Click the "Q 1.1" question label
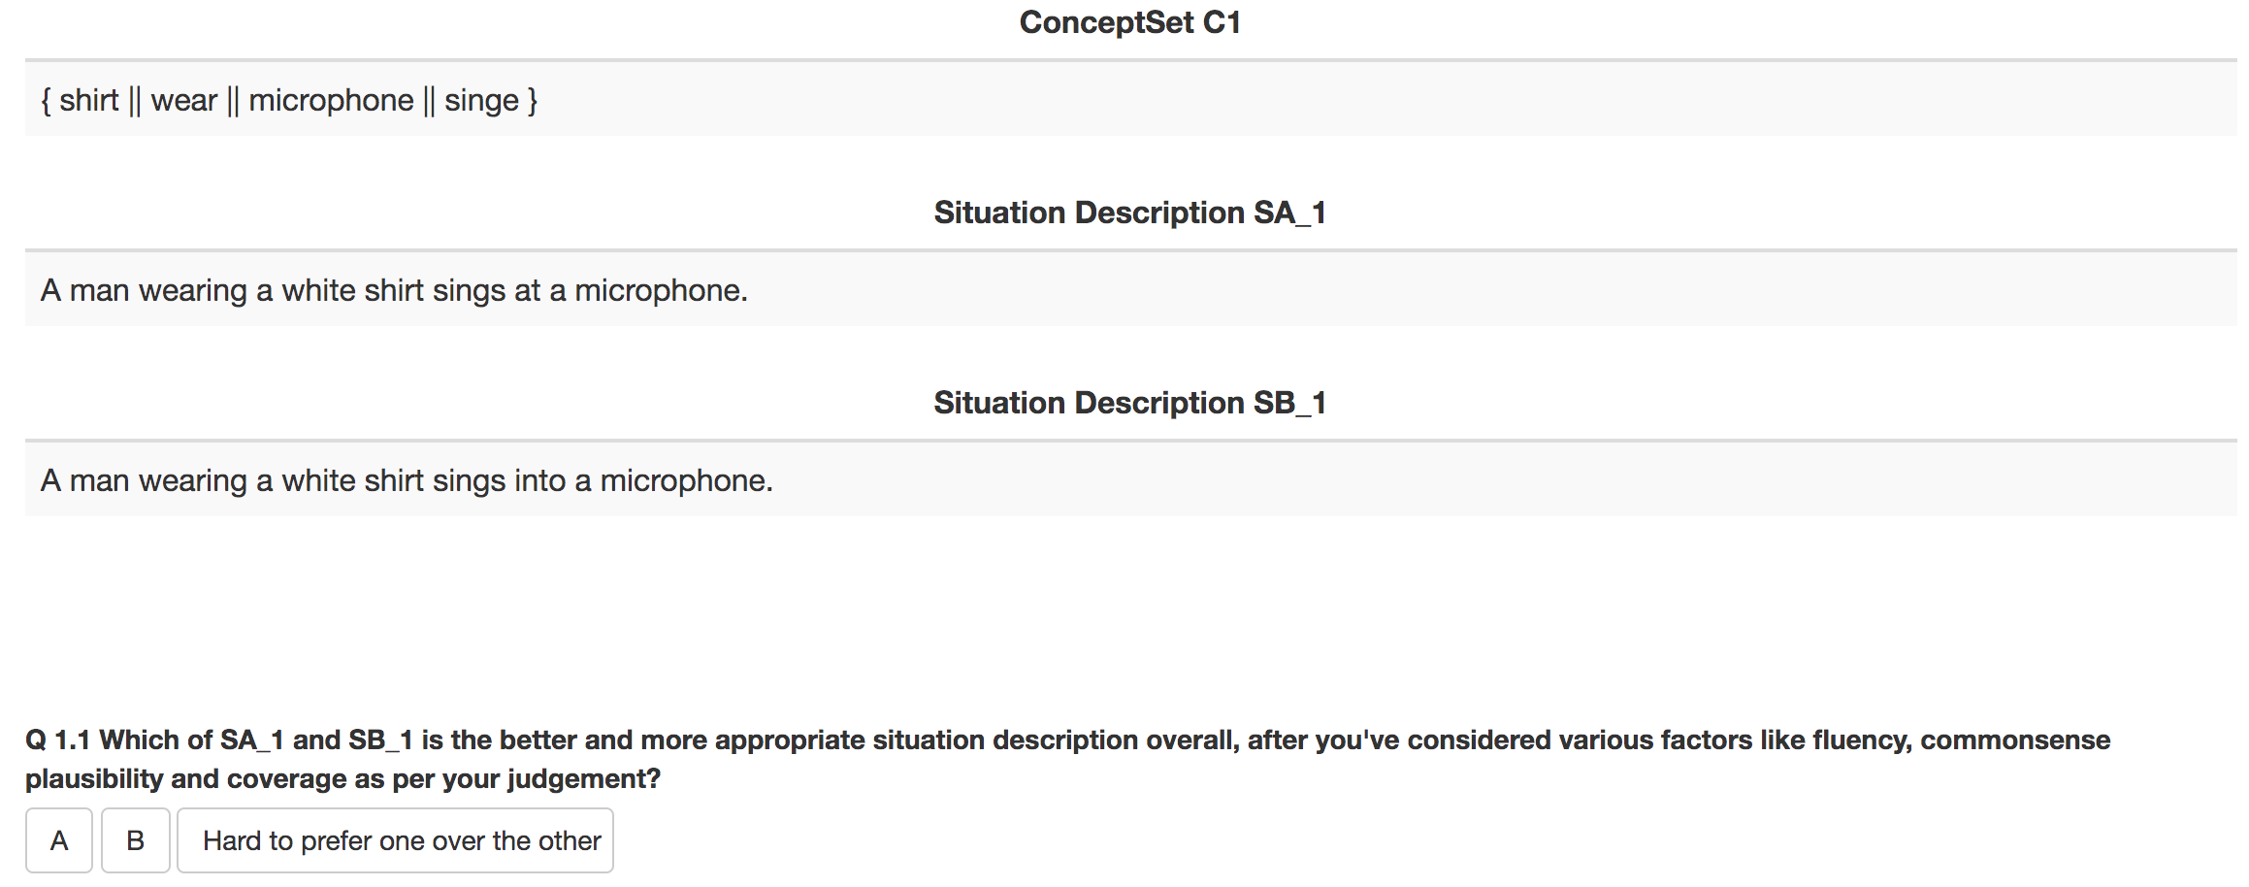2249x887 pixels. pos(58,740)
